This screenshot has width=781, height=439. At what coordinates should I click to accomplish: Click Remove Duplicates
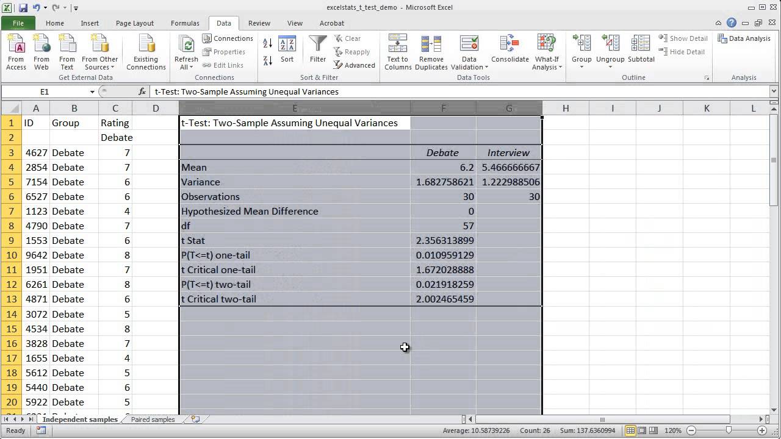click(431, 52)
